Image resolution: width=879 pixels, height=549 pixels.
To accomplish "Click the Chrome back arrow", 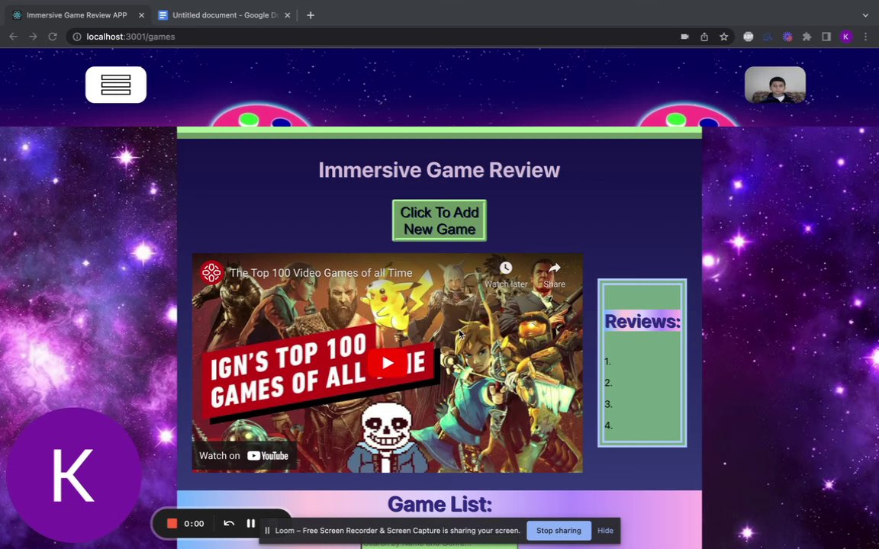I will click(14, 37).
